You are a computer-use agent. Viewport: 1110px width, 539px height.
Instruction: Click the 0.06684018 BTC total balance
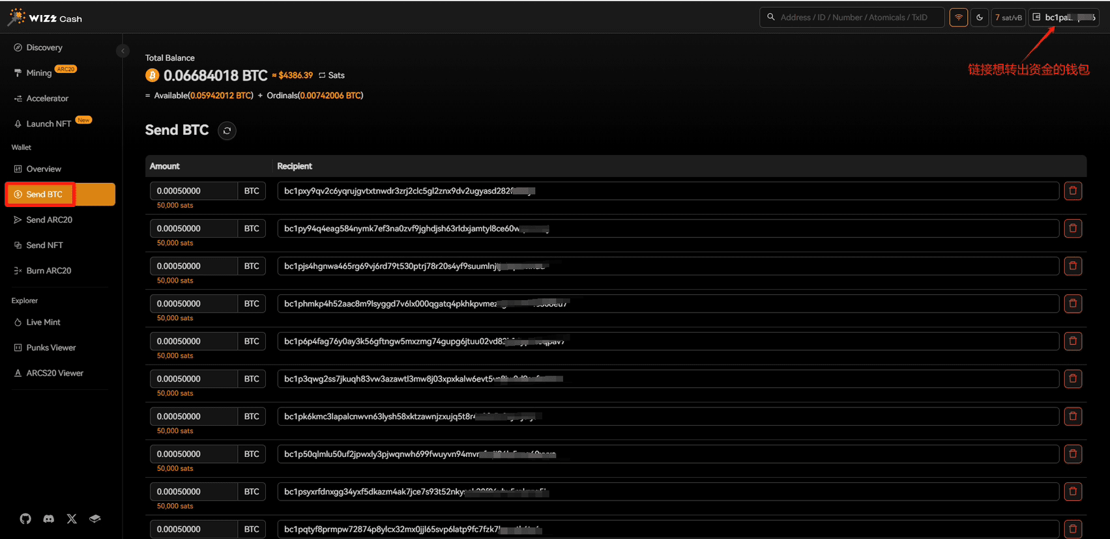click(x=215, y=76)
